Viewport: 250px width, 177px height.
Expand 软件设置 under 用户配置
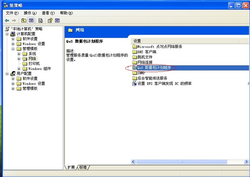13,79
